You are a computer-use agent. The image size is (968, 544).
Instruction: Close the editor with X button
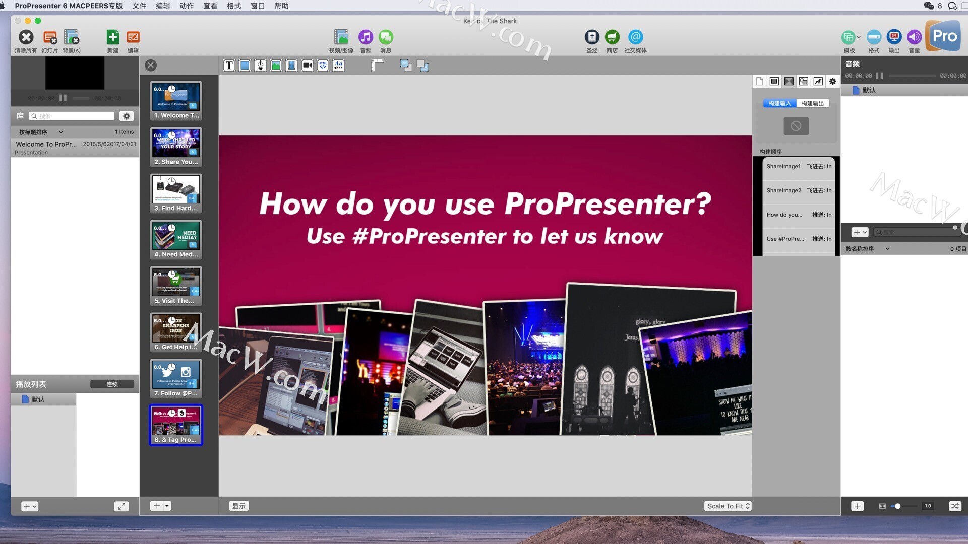click(151, 65)
